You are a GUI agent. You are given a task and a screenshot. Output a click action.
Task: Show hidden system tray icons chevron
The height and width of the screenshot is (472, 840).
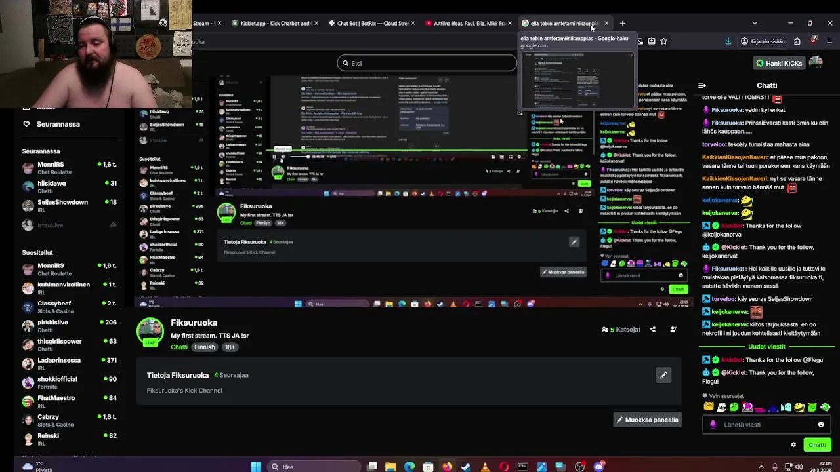click(x=761, y=467)
